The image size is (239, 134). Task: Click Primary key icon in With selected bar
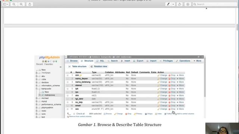(135, 114)
